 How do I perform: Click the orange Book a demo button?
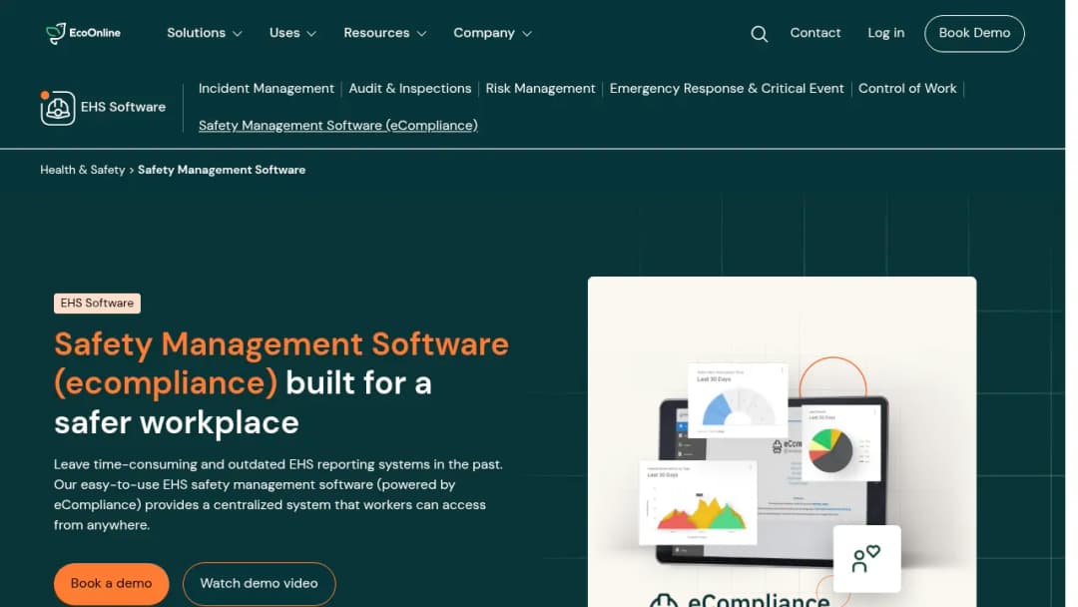click(112, 584)
